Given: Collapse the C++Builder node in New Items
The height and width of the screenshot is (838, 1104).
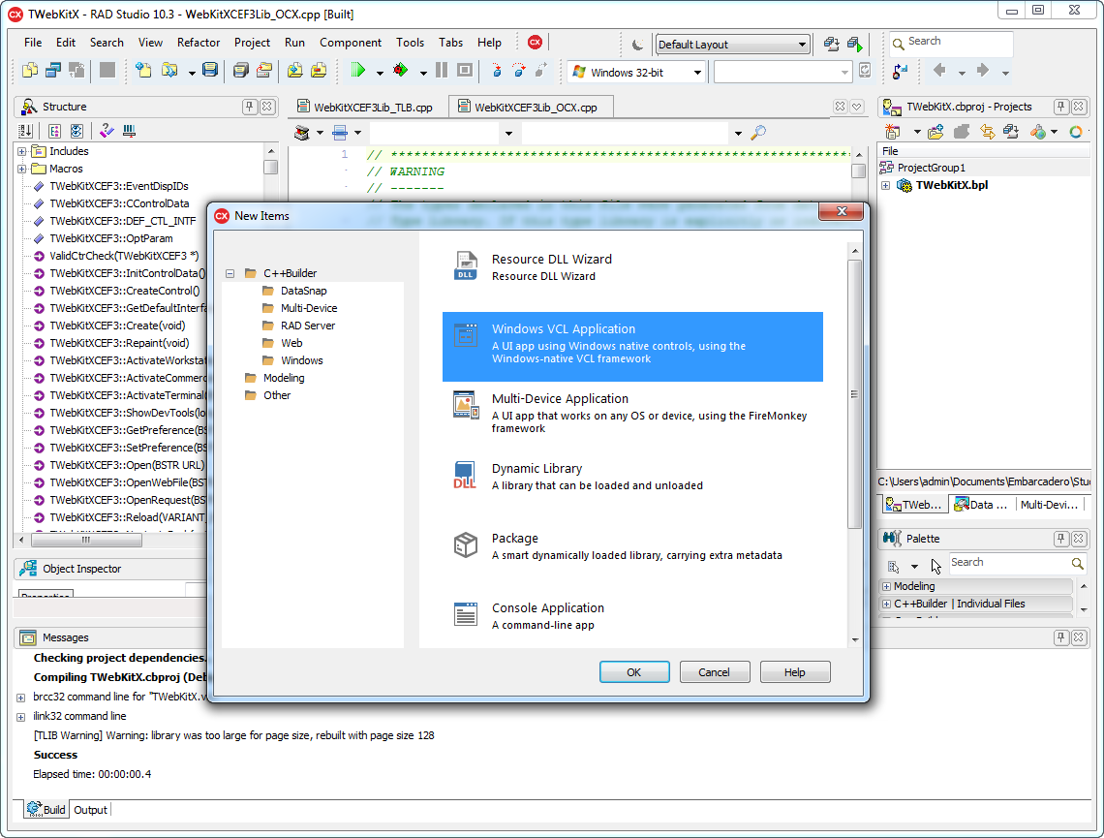Looking at the screenshot, I should pos(230,273).
